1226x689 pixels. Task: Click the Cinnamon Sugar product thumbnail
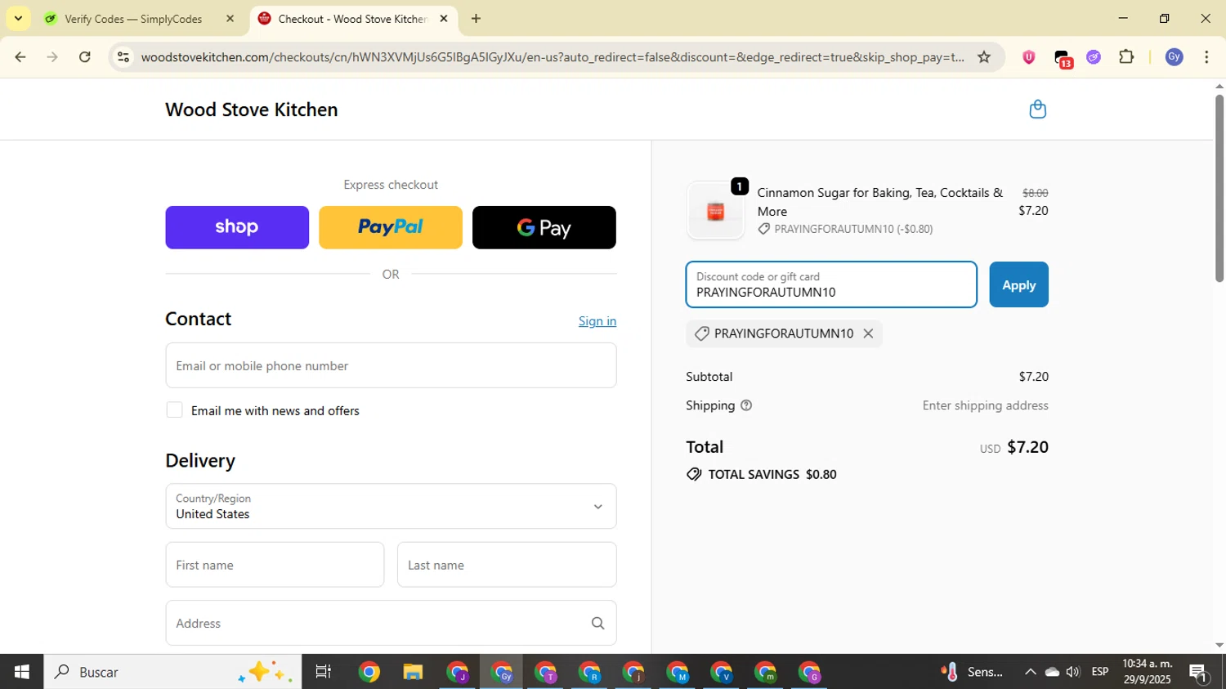[715, 211]
